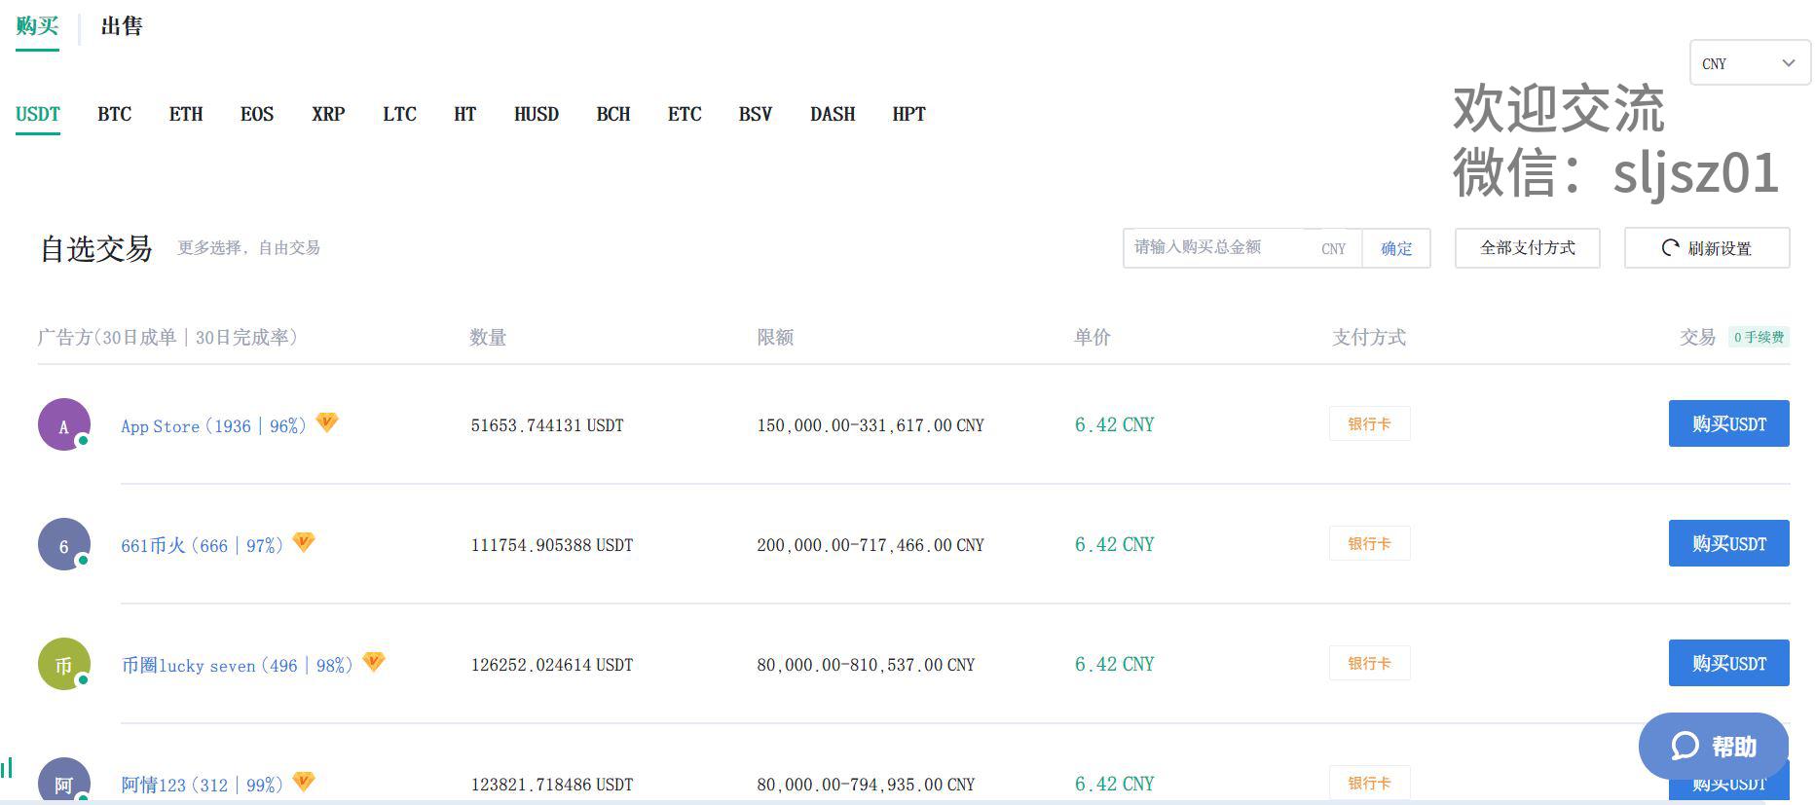Click App Store purple avatar

tap(64, 424)
